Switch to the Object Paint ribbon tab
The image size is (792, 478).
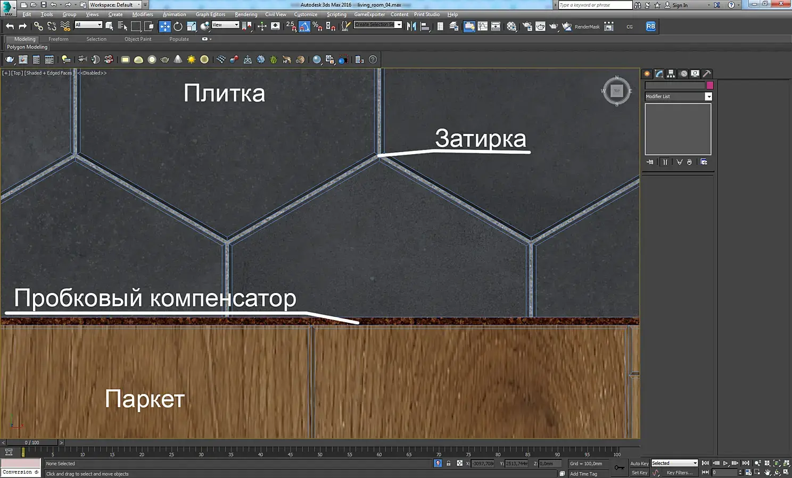[x=138, y=39]
